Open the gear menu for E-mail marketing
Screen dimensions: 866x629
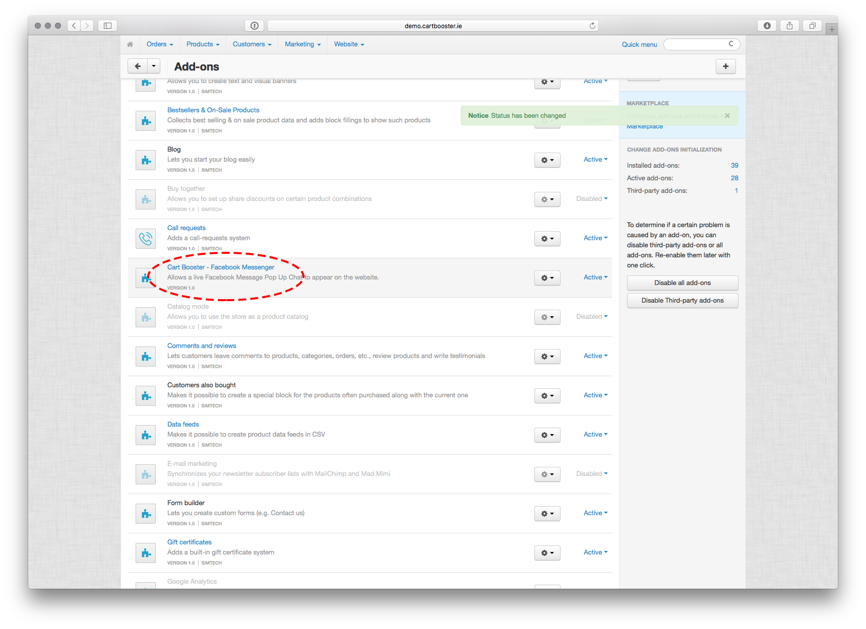[x=547, y=474]
